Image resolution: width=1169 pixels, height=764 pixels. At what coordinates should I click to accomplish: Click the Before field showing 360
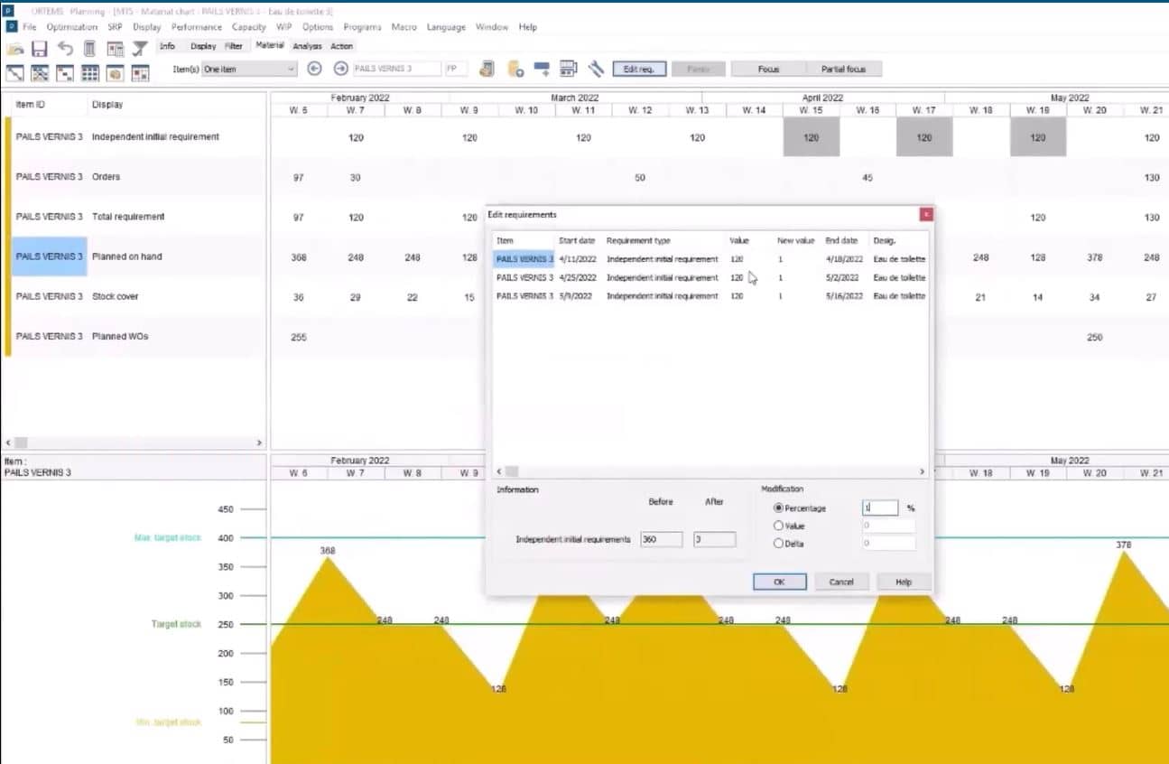(662, 539)
